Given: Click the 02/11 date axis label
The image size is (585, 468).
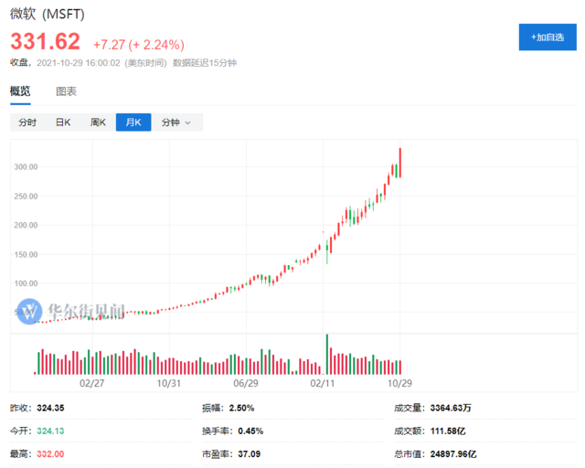Looking at the screenshot, I should click(323, 383).
